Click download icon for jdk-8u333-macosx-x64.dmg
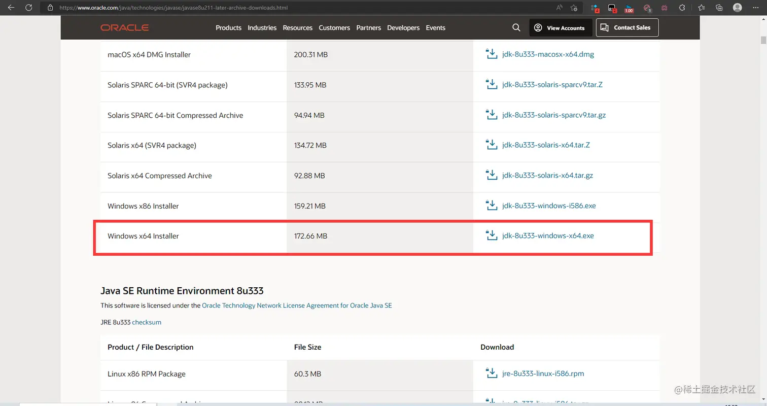 491,54
